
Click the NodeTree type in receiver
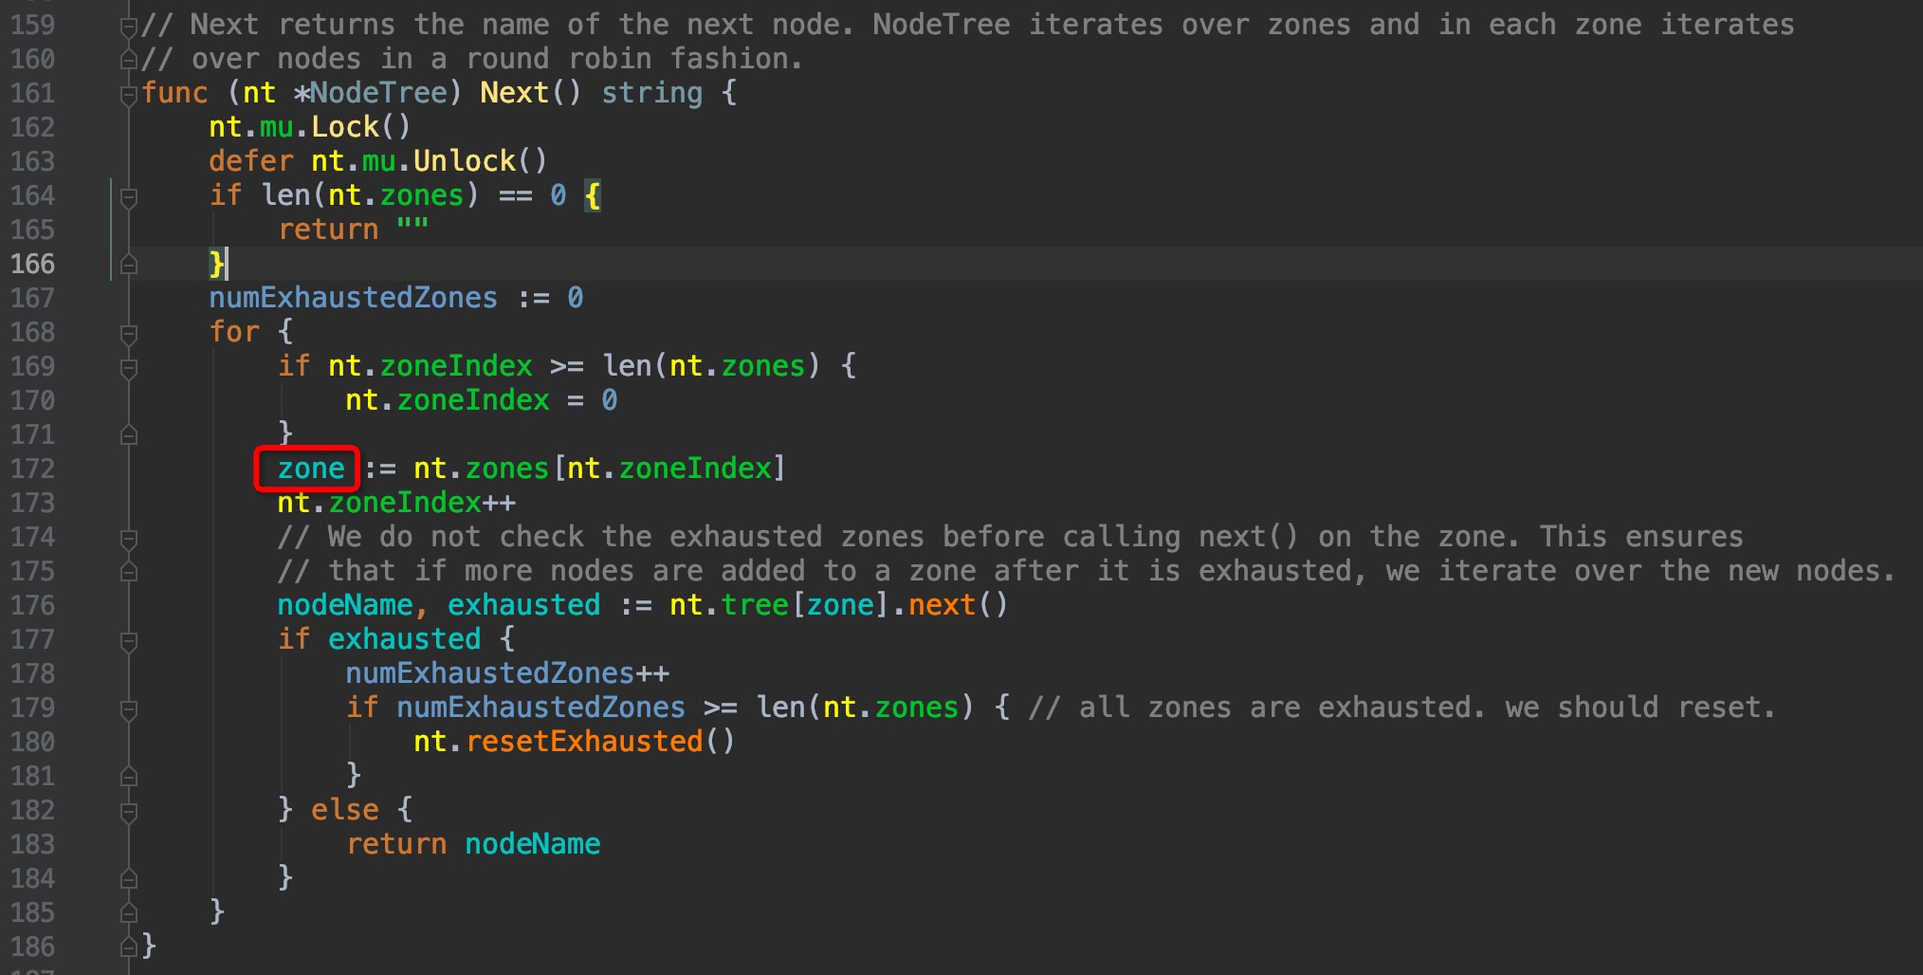point(378,93)
